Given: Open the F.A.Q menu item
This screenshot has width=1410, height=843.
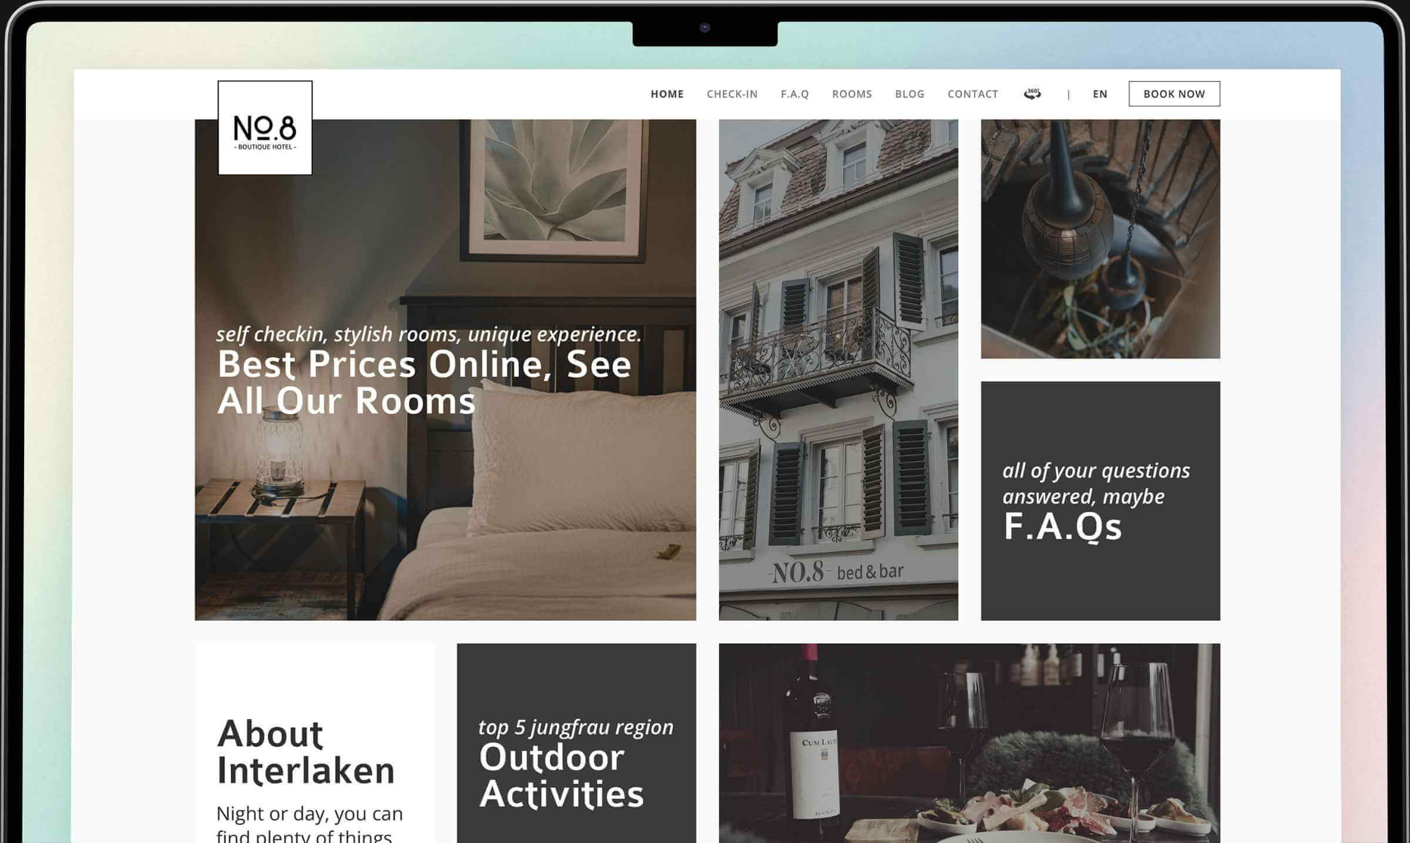Looking at the screenshot, I should [794, 94].
